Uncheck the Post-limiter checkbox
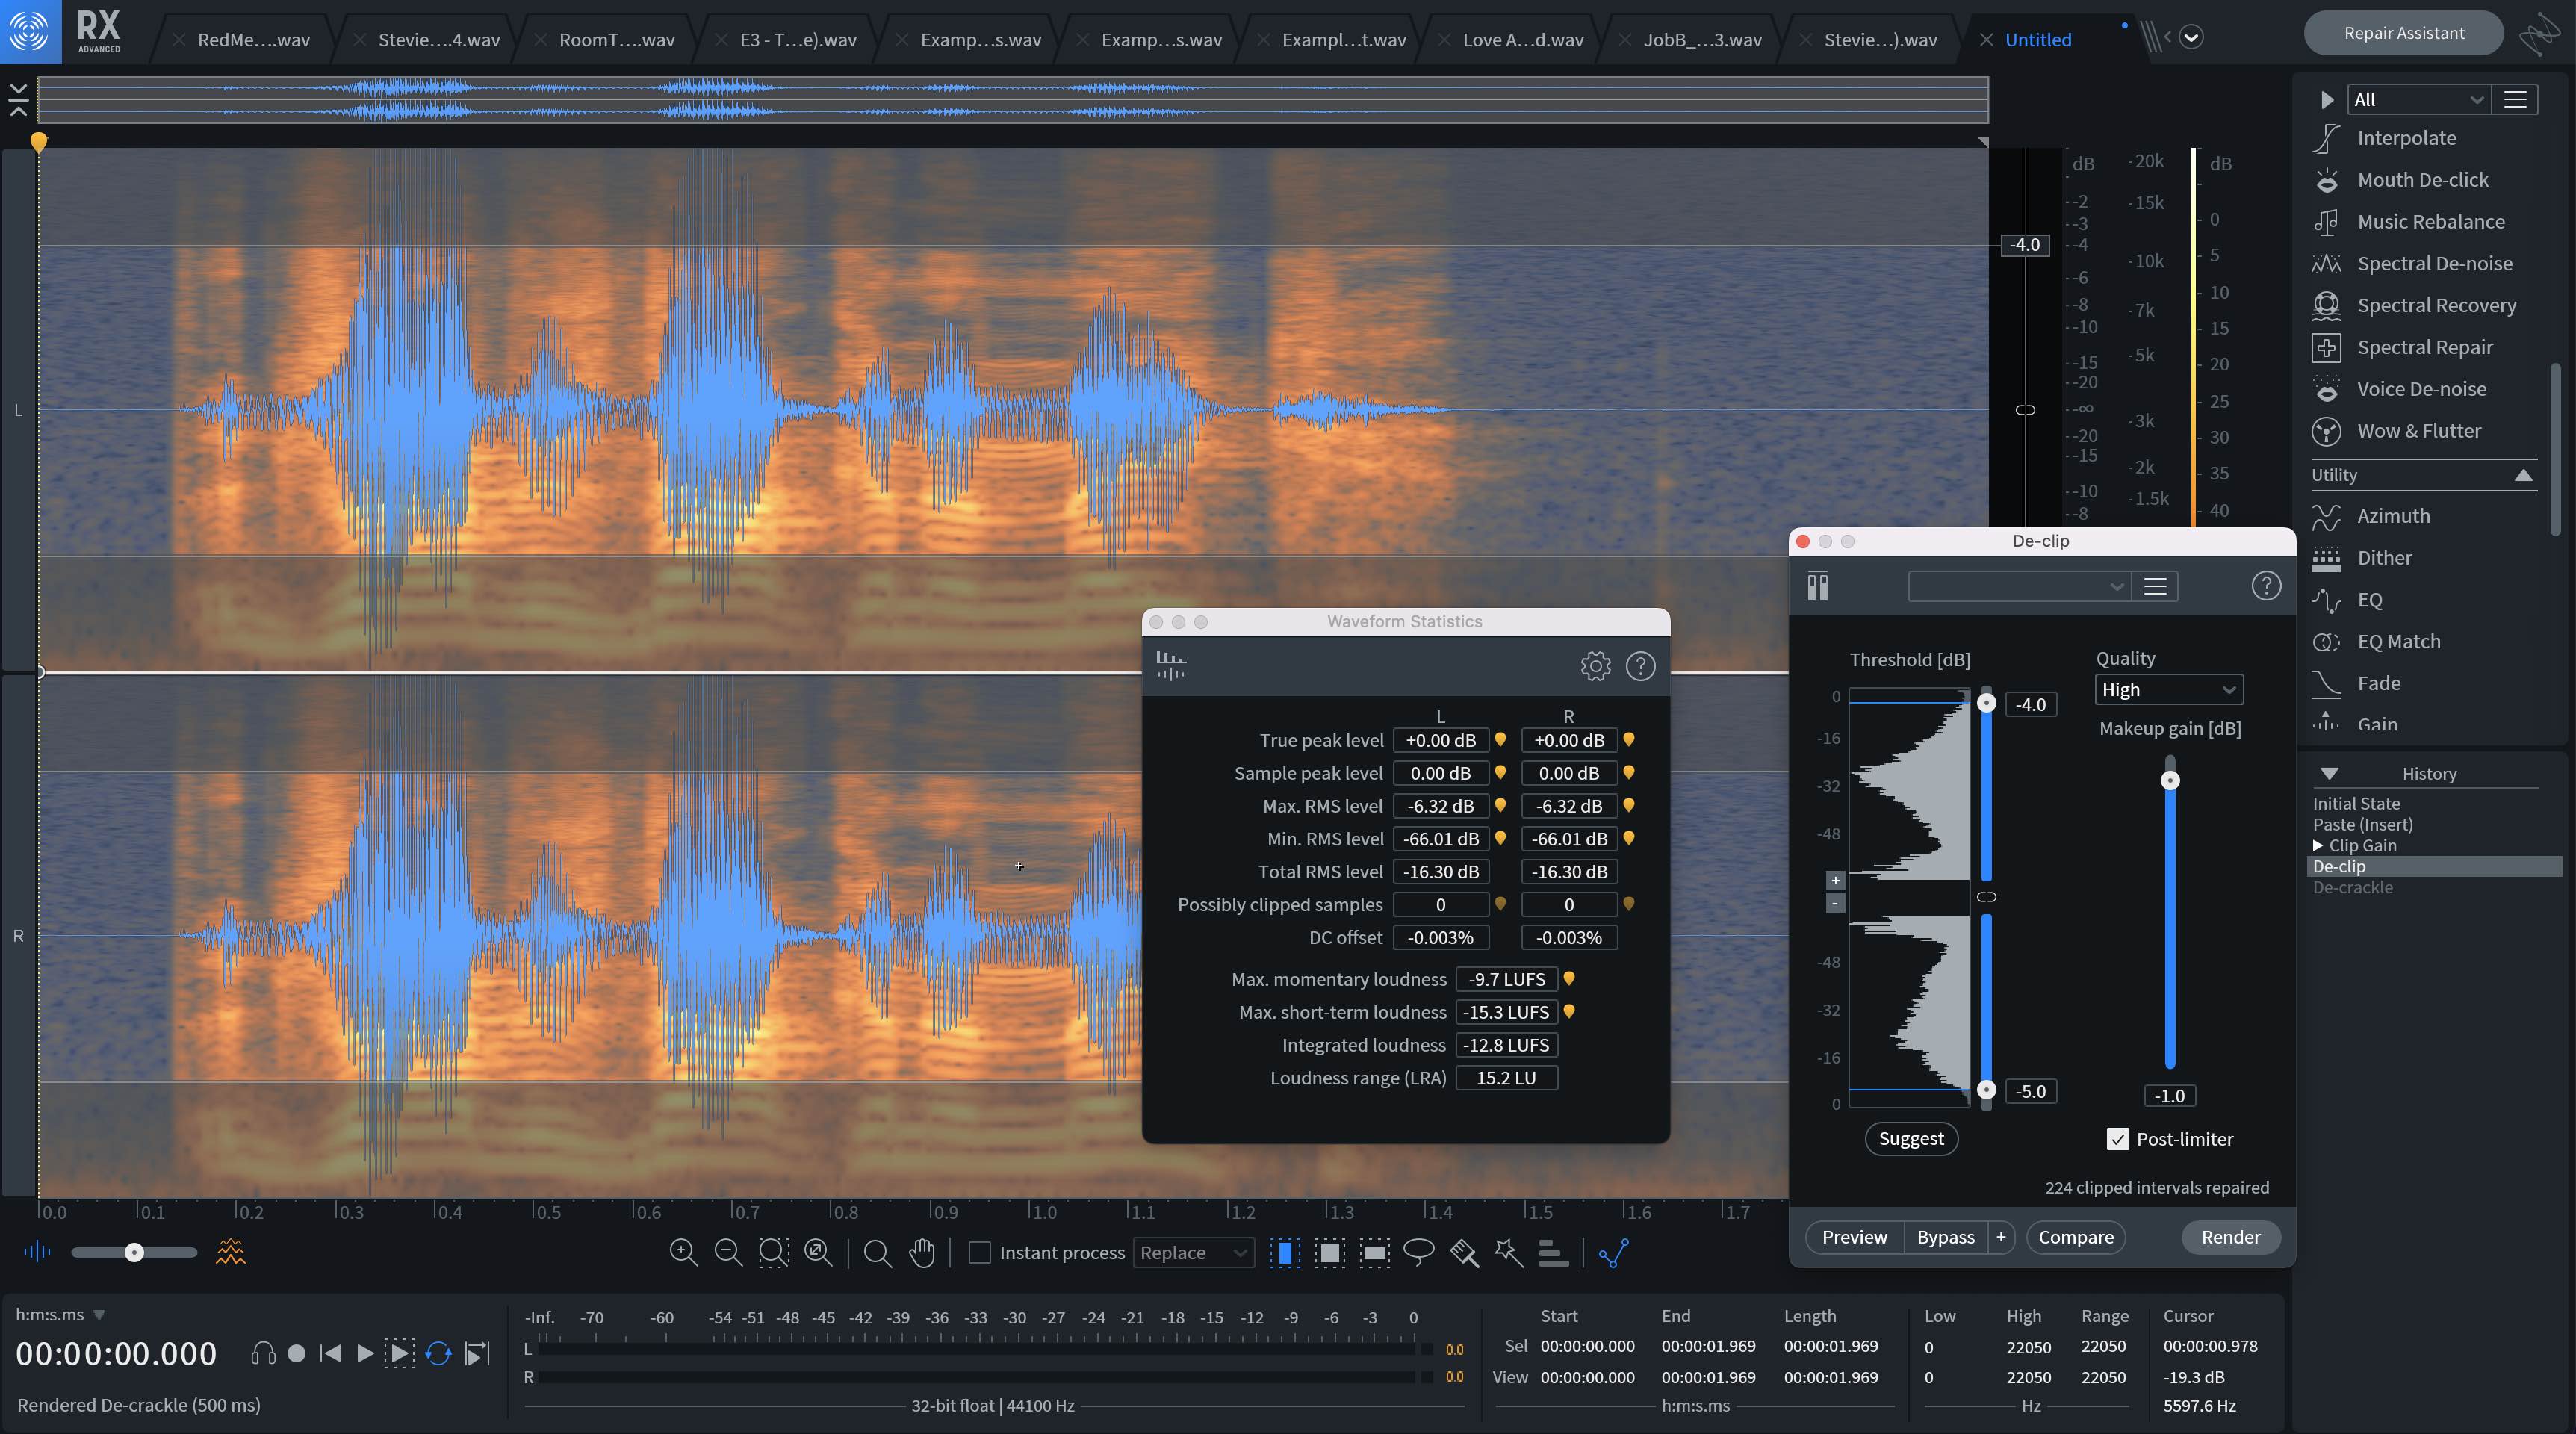 [x=2117, y=1139]
